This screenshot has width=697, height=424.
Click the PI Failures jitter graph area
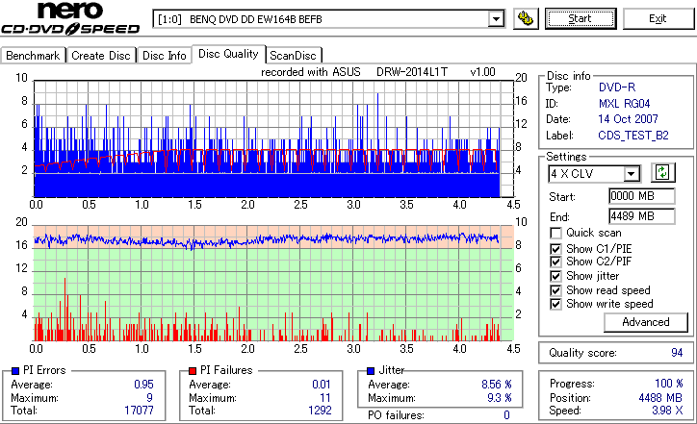(273, 284)
